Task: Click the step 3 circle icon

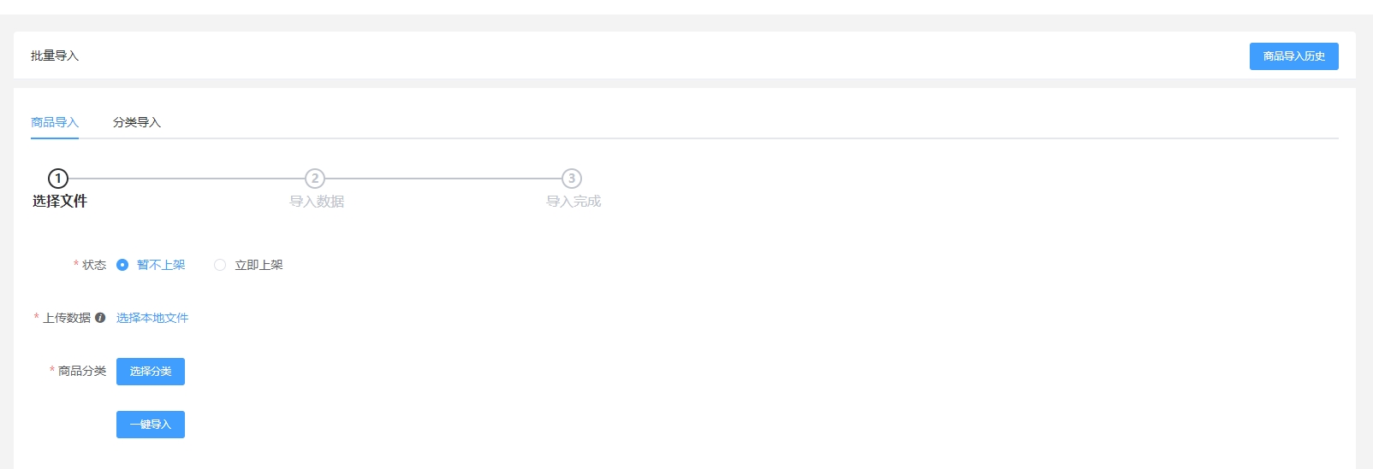Action: [x=572, y=179]
